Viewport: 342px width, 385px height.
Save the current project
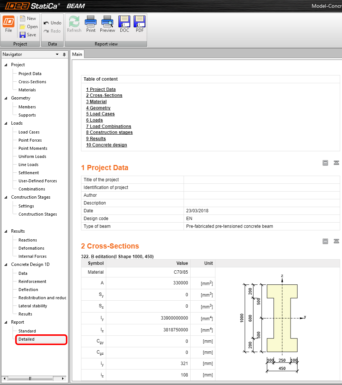click(x=28, y=35)
